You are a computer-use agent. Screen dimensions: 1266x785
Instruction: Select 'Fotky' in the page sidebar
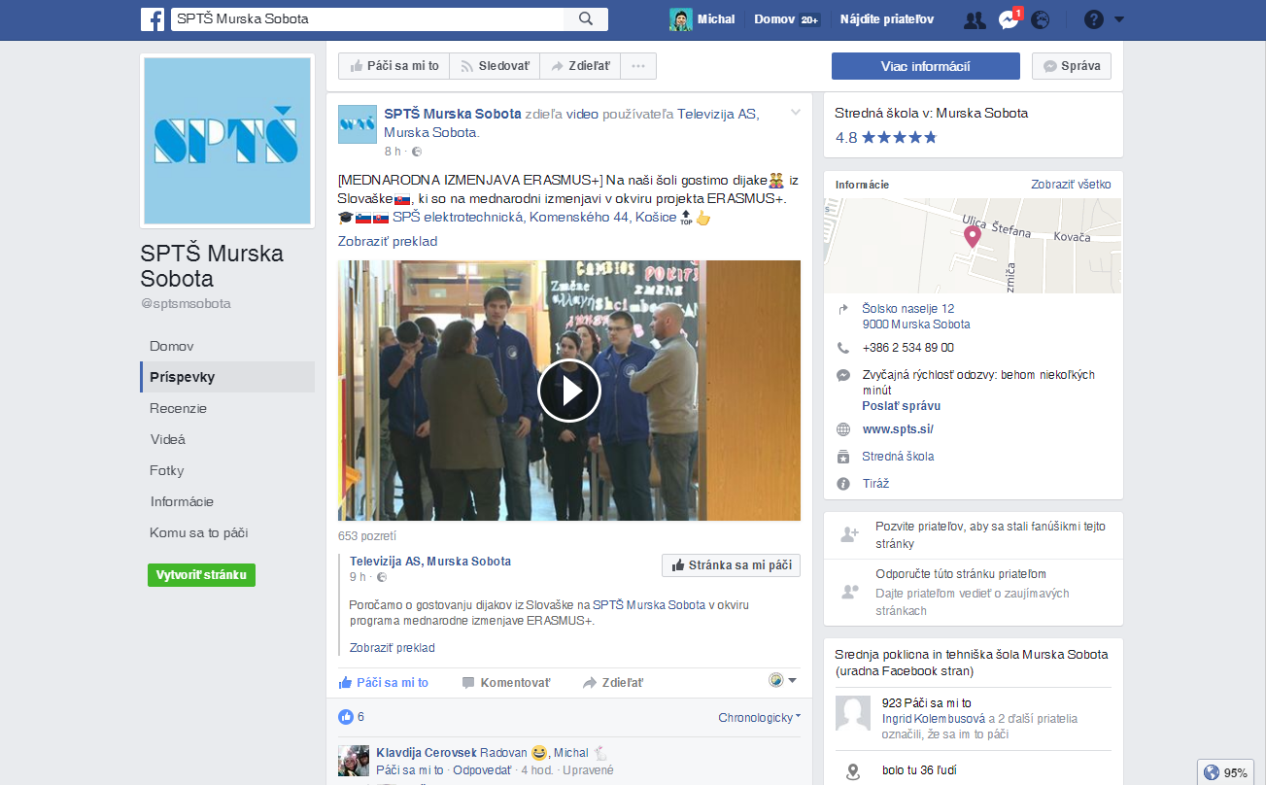(167, 470)
